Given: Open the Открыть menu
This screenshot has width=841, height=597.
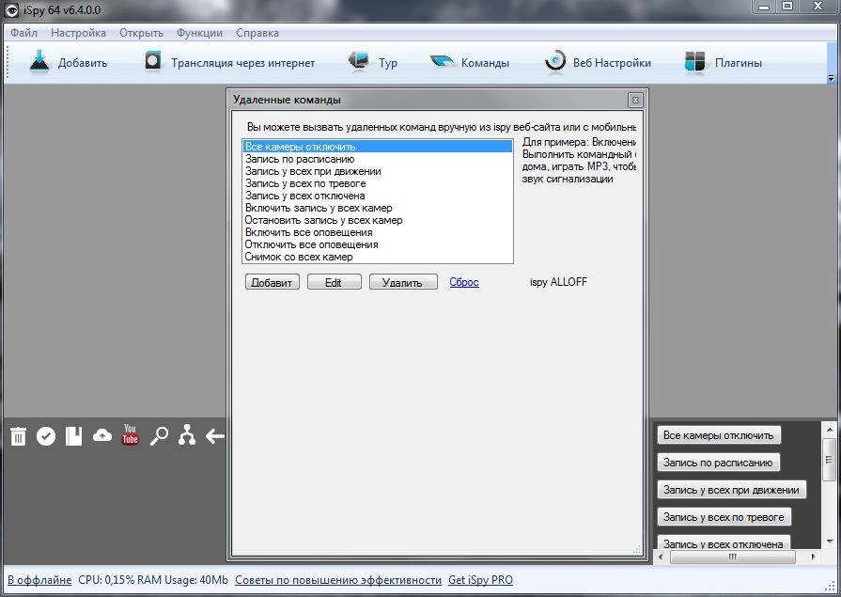Looking at the screenshot, I should click(141, 33).
